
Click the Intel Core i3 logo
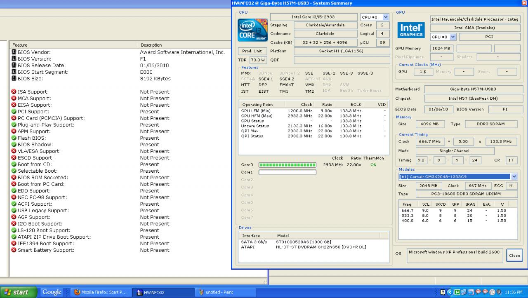[253, 30]
